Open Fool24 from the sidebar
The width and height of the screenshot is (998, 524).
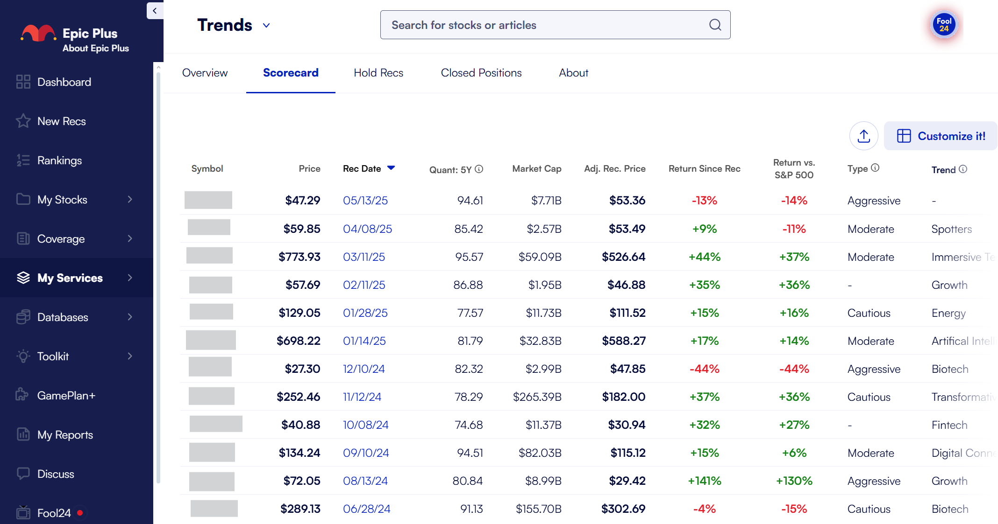coord(53,512)
